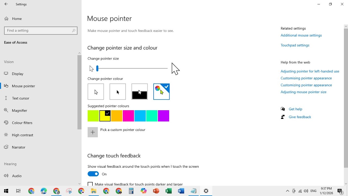Pick the purple pointer colour swatch
Screen dimensions: 348x196
coord(163,116)
